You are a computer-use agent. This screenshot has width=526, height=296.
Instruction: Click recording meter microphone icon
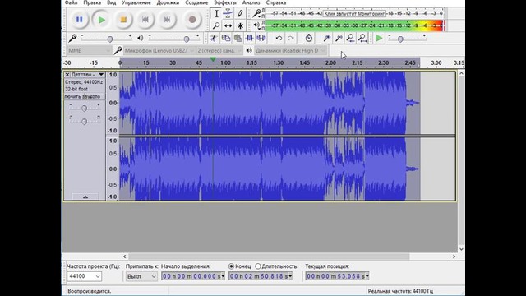point(256,13)
